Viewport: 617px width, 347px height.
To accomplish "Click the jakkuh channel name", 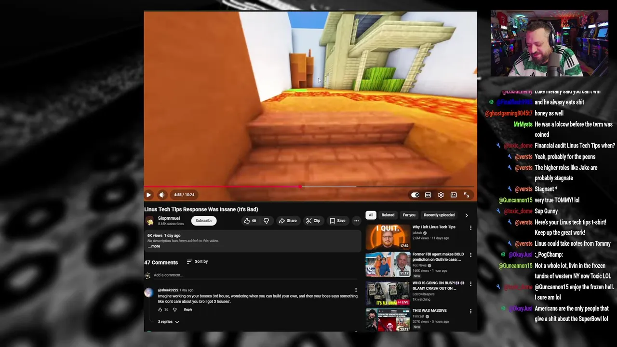I will tap(417, 233).
